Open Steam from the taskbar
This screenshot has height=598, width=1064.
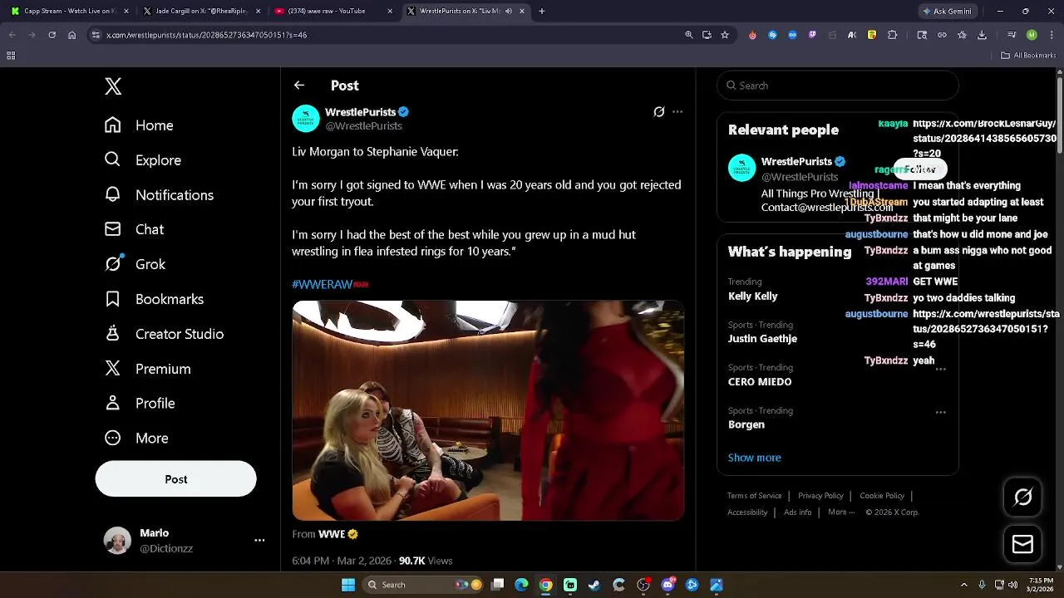[594, 585]
